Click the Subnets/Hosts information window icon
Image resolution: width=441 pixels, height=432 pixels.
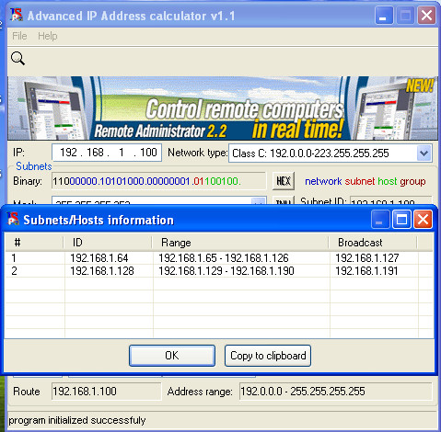[x=13, y=220]
